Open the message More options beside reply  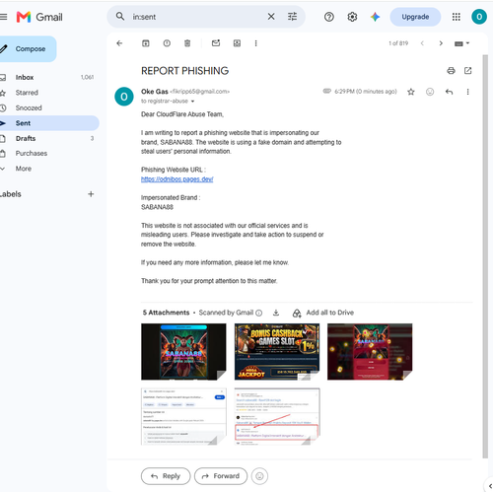[x=467, y=92]
